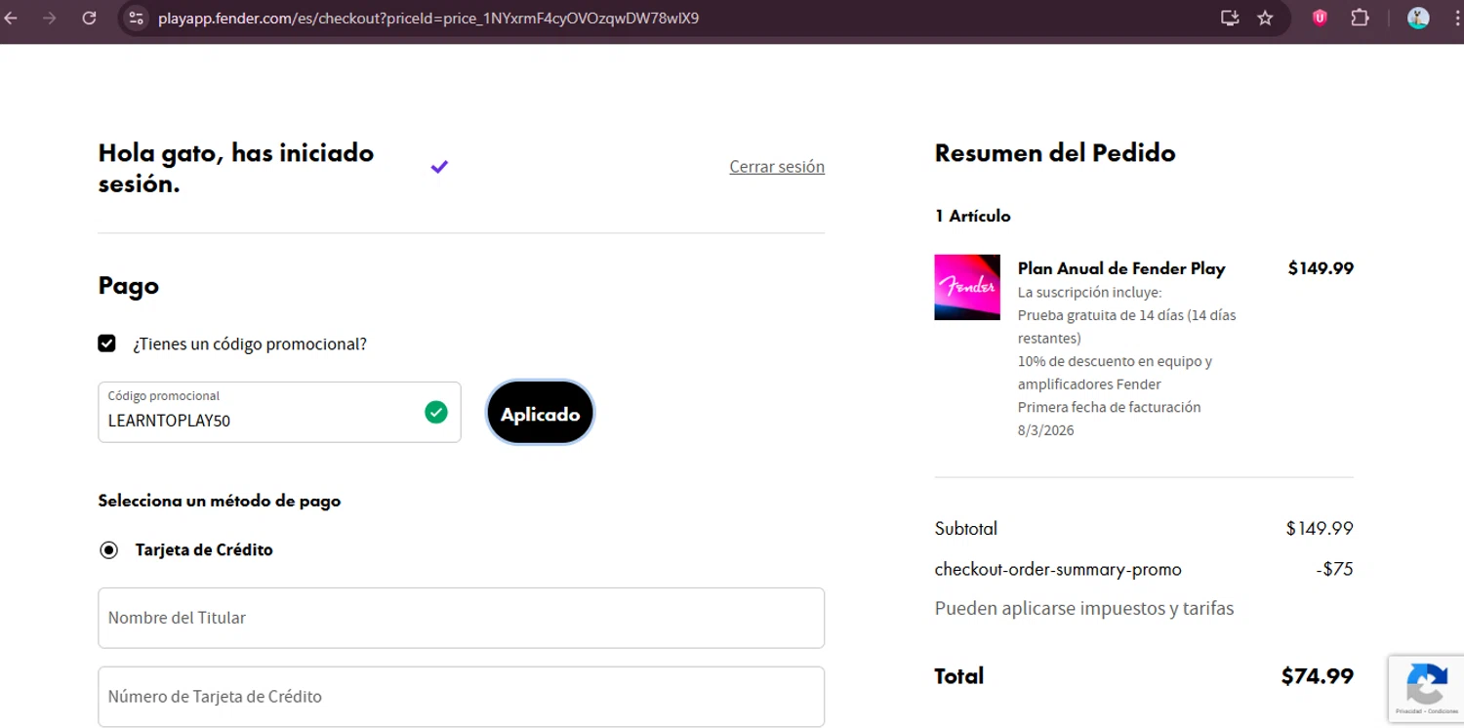This screenshot has height=728, width=1464.
Task: Uncheck the promo code checkbox
Action: pos(107,344)
